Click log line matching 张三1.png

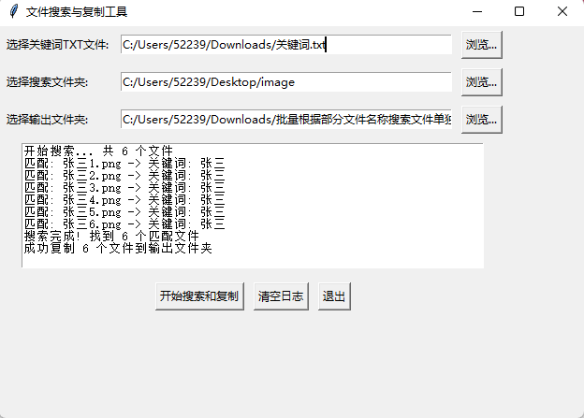[x=124, y=163]
